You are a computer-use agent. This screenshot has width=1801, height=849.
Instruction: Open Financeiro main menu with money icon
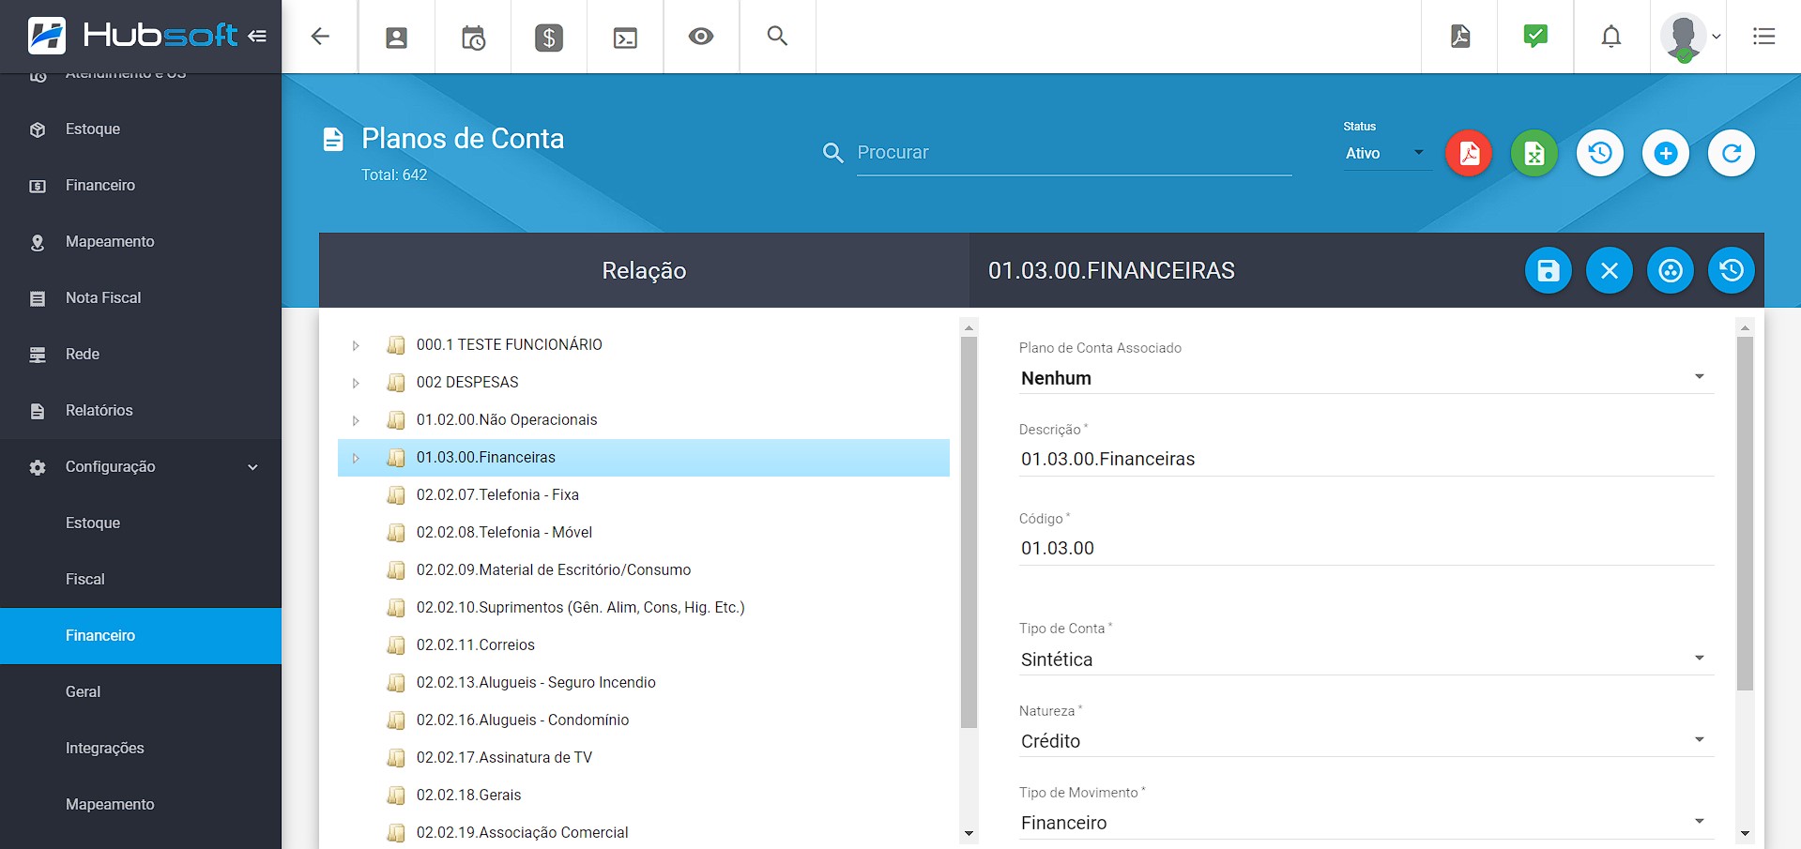141,186
